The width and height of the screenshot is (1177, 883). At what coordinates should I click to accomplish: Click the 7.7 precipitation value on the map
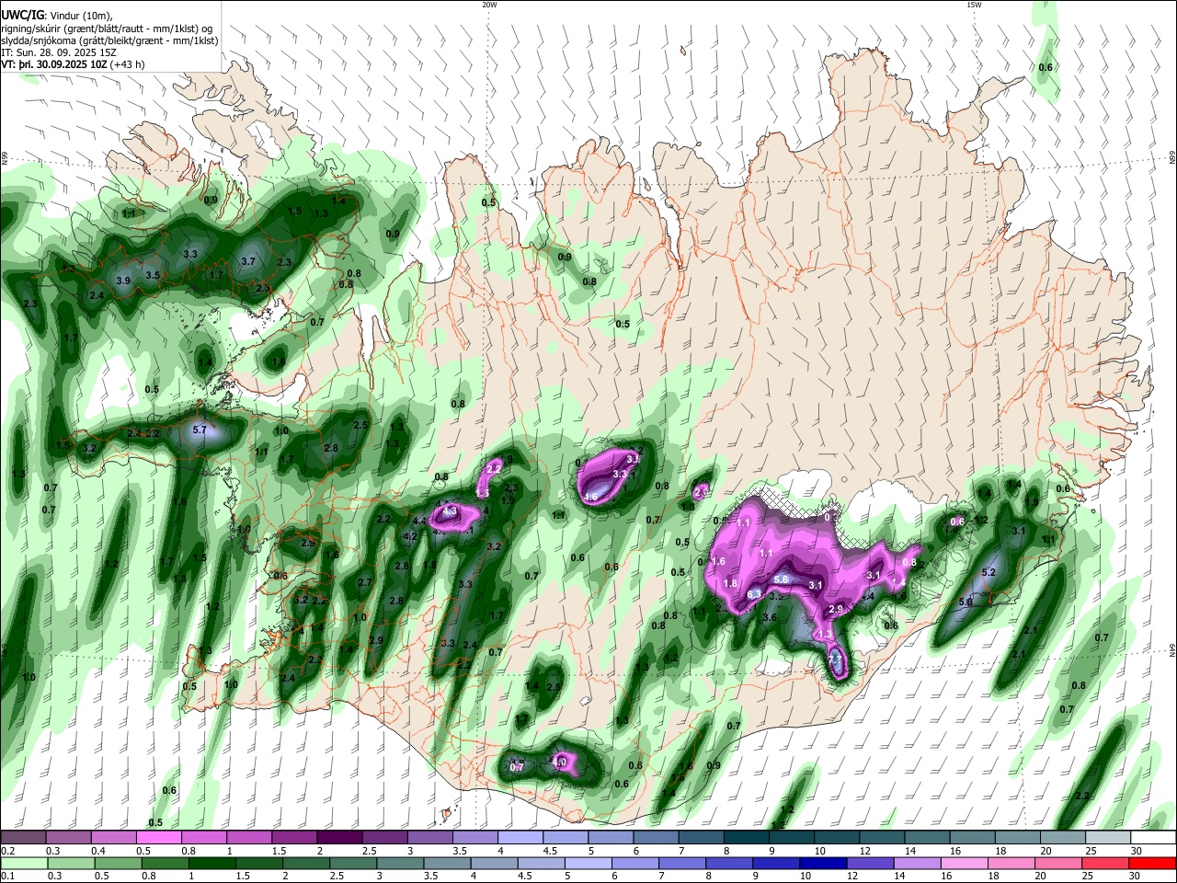[836, 659]
